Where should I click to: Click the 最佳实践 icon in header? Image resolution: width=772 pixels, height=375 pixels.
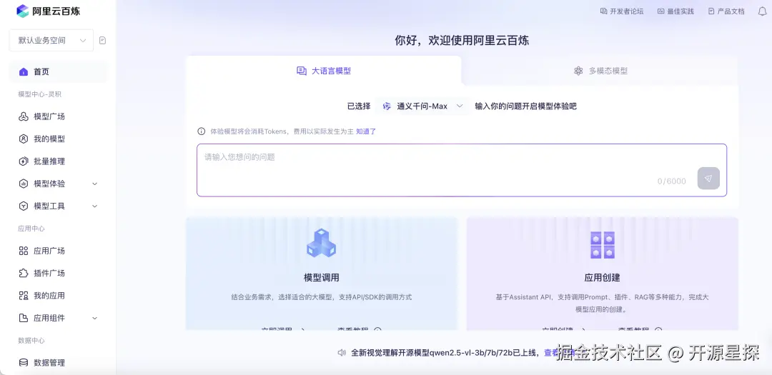661,11
